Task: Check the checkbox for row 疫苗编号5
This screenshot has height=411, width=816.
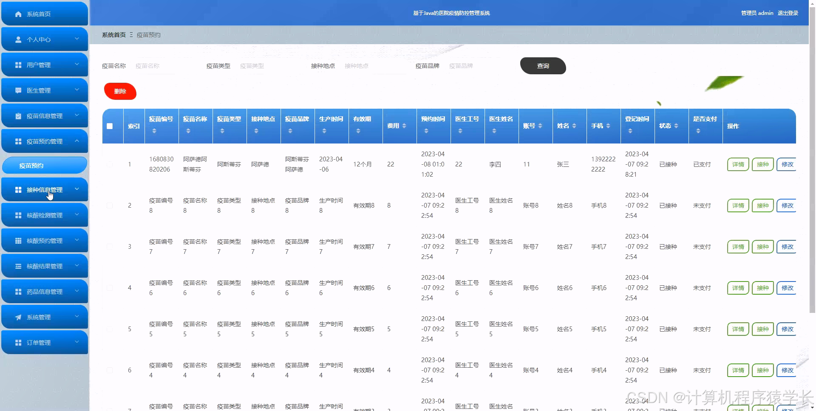Action: 110,329
